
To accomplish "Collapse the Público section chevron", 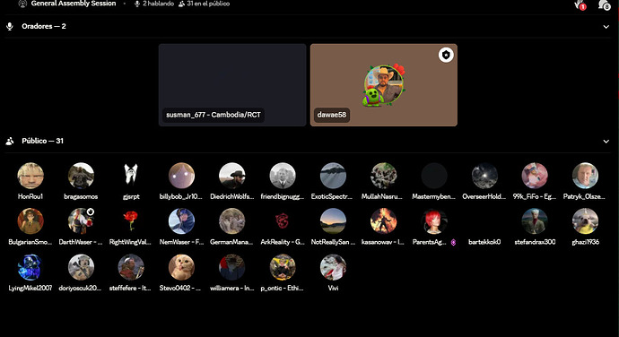I will point(606,142).
